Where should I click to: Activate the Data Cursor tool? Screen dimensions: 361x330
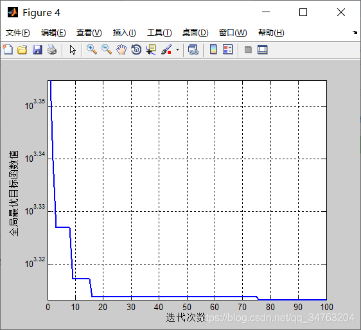click(x=151, y=49)
